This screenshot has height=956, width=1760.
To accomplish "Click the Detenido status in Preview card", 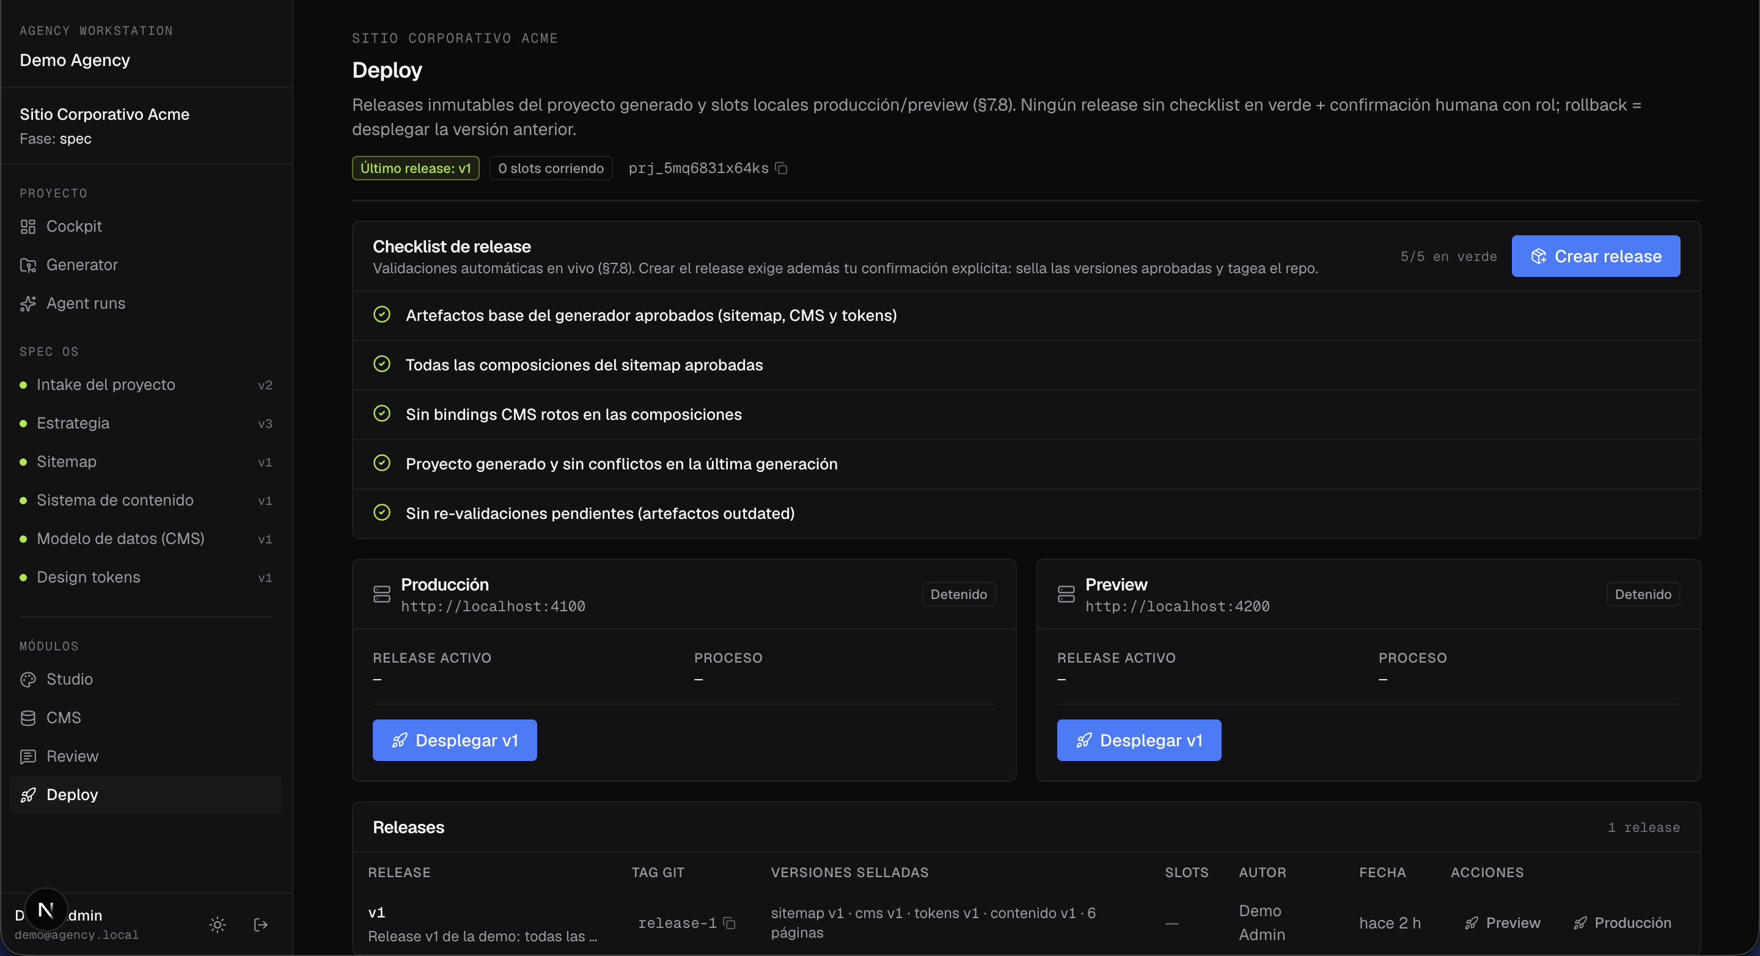I will click(x=1643, y=595).
